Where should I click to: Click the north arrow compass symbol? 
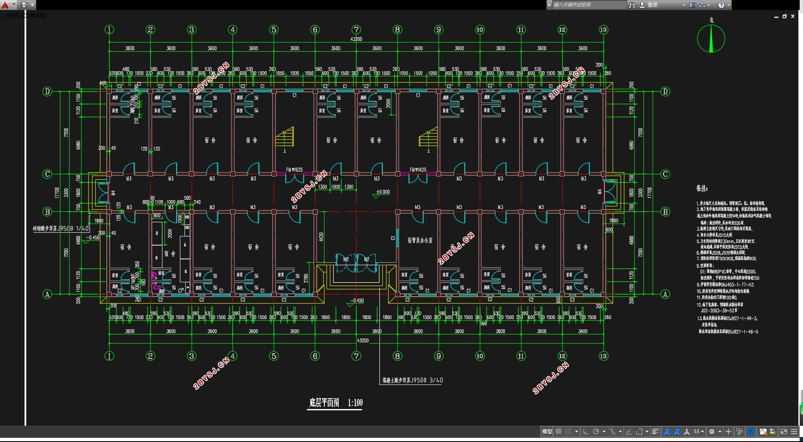(x=711, y=38)
